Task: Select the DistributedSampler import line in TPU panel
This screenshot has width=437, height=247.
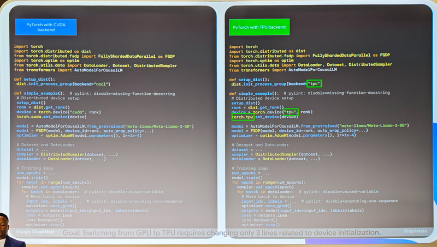Action: pos(310,65)
